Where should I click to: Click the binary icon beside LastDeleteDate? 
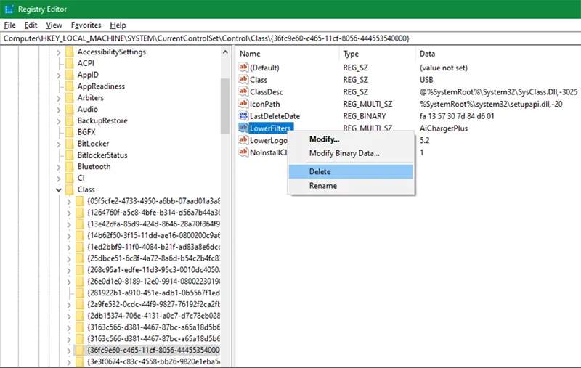click(244, 116)
